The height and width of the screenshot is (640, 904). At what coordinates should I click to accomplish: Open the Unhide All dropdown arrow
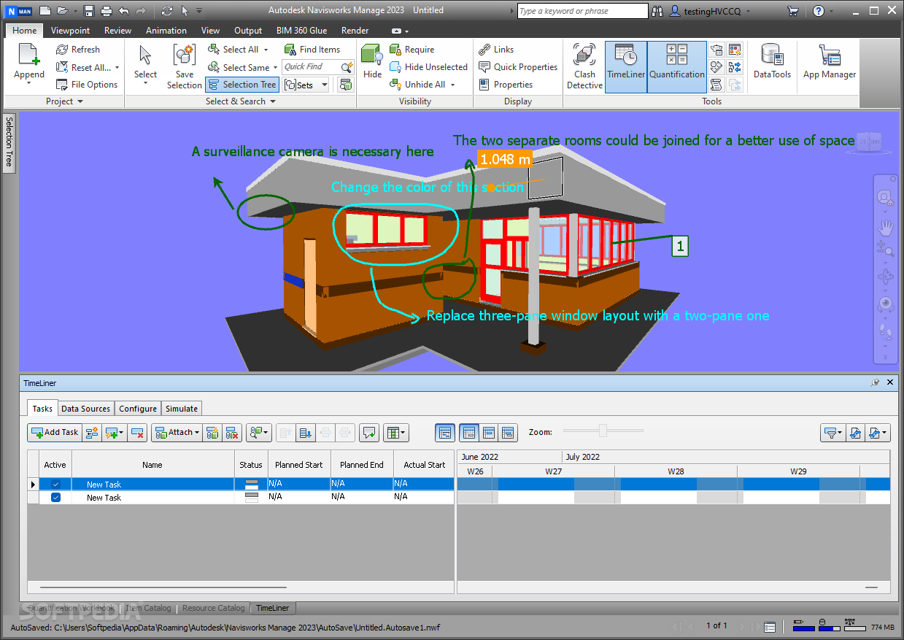click(452, 85)
